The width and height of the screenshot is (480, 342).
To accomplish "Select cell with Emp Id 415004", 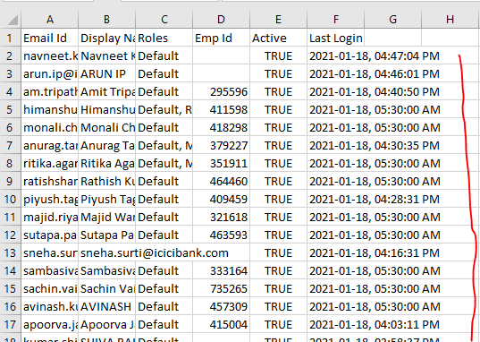I will 221,324.
